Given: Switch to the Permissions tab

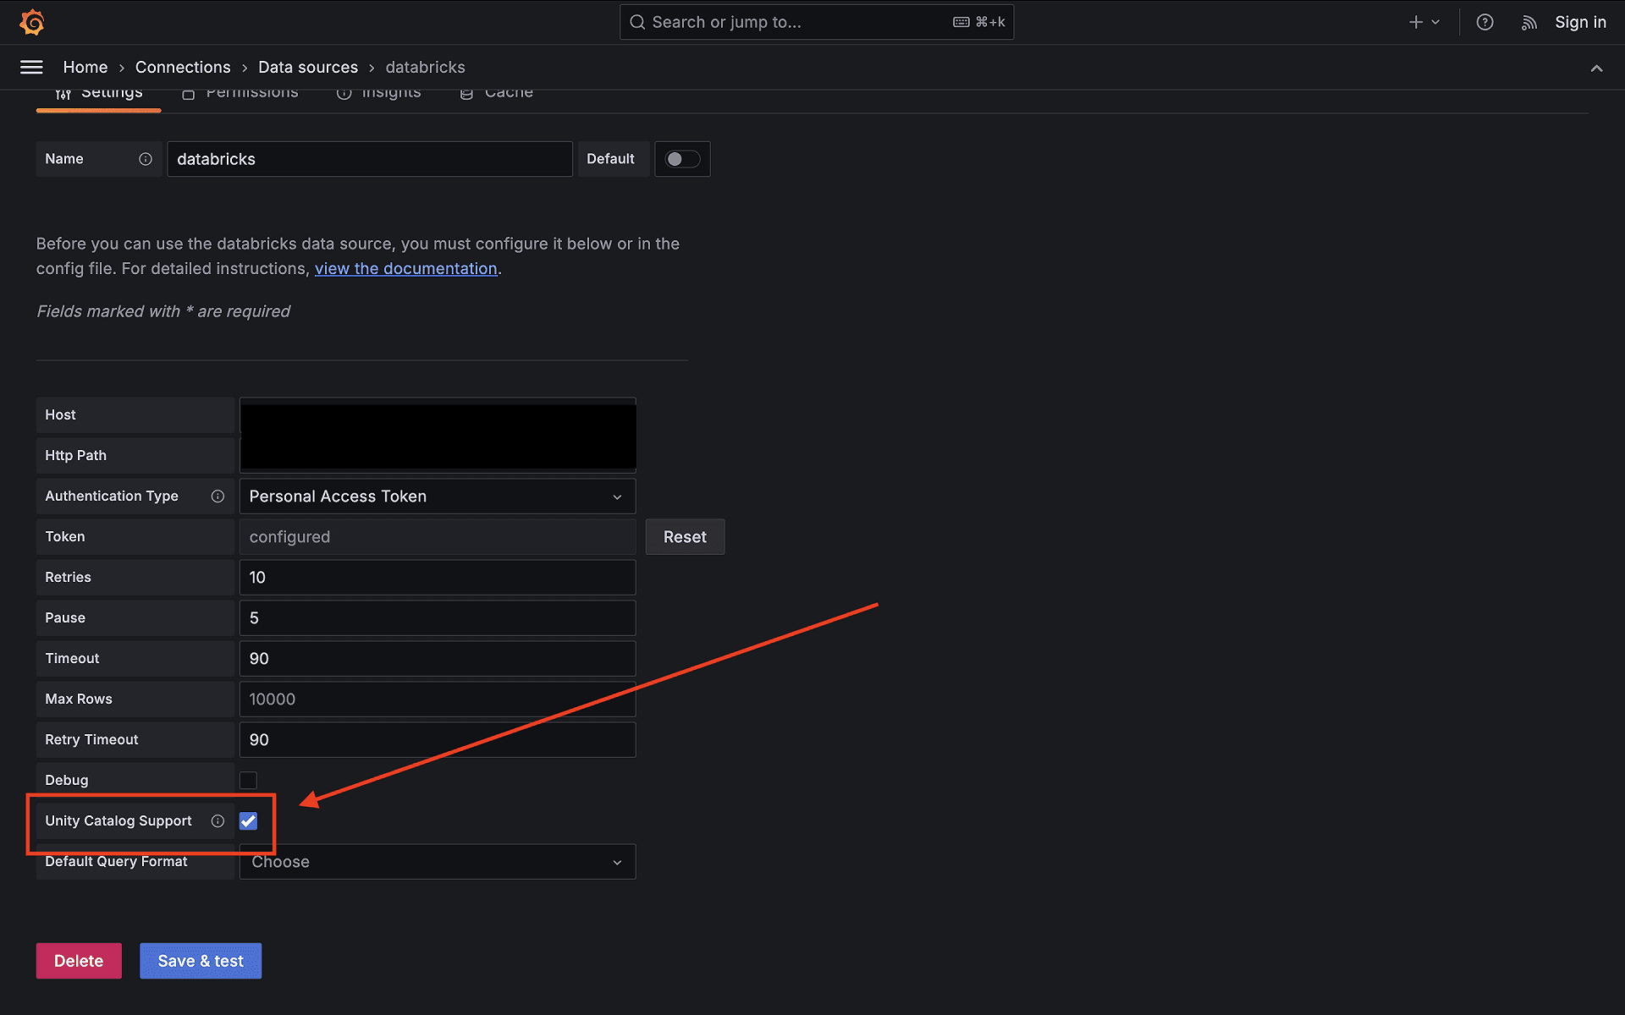Looking at the screenshot, I should (240, 91).
